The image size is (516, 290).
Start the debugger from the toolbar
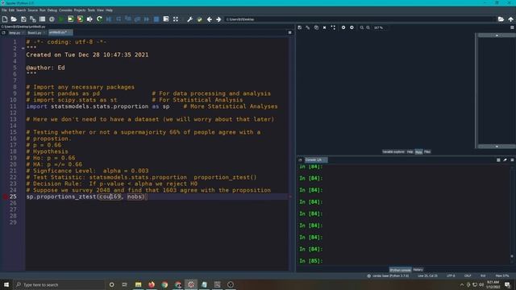[x=109, y=19]
